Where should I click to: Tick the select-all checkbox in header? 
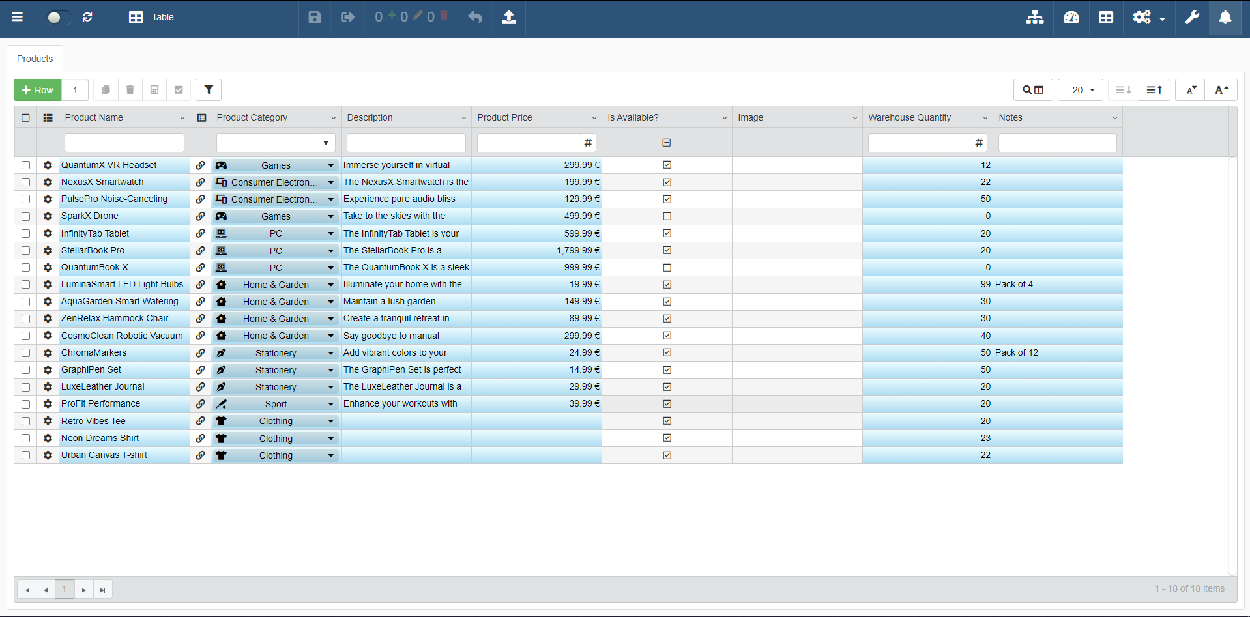pyautogui.click(x=26, y=118)
